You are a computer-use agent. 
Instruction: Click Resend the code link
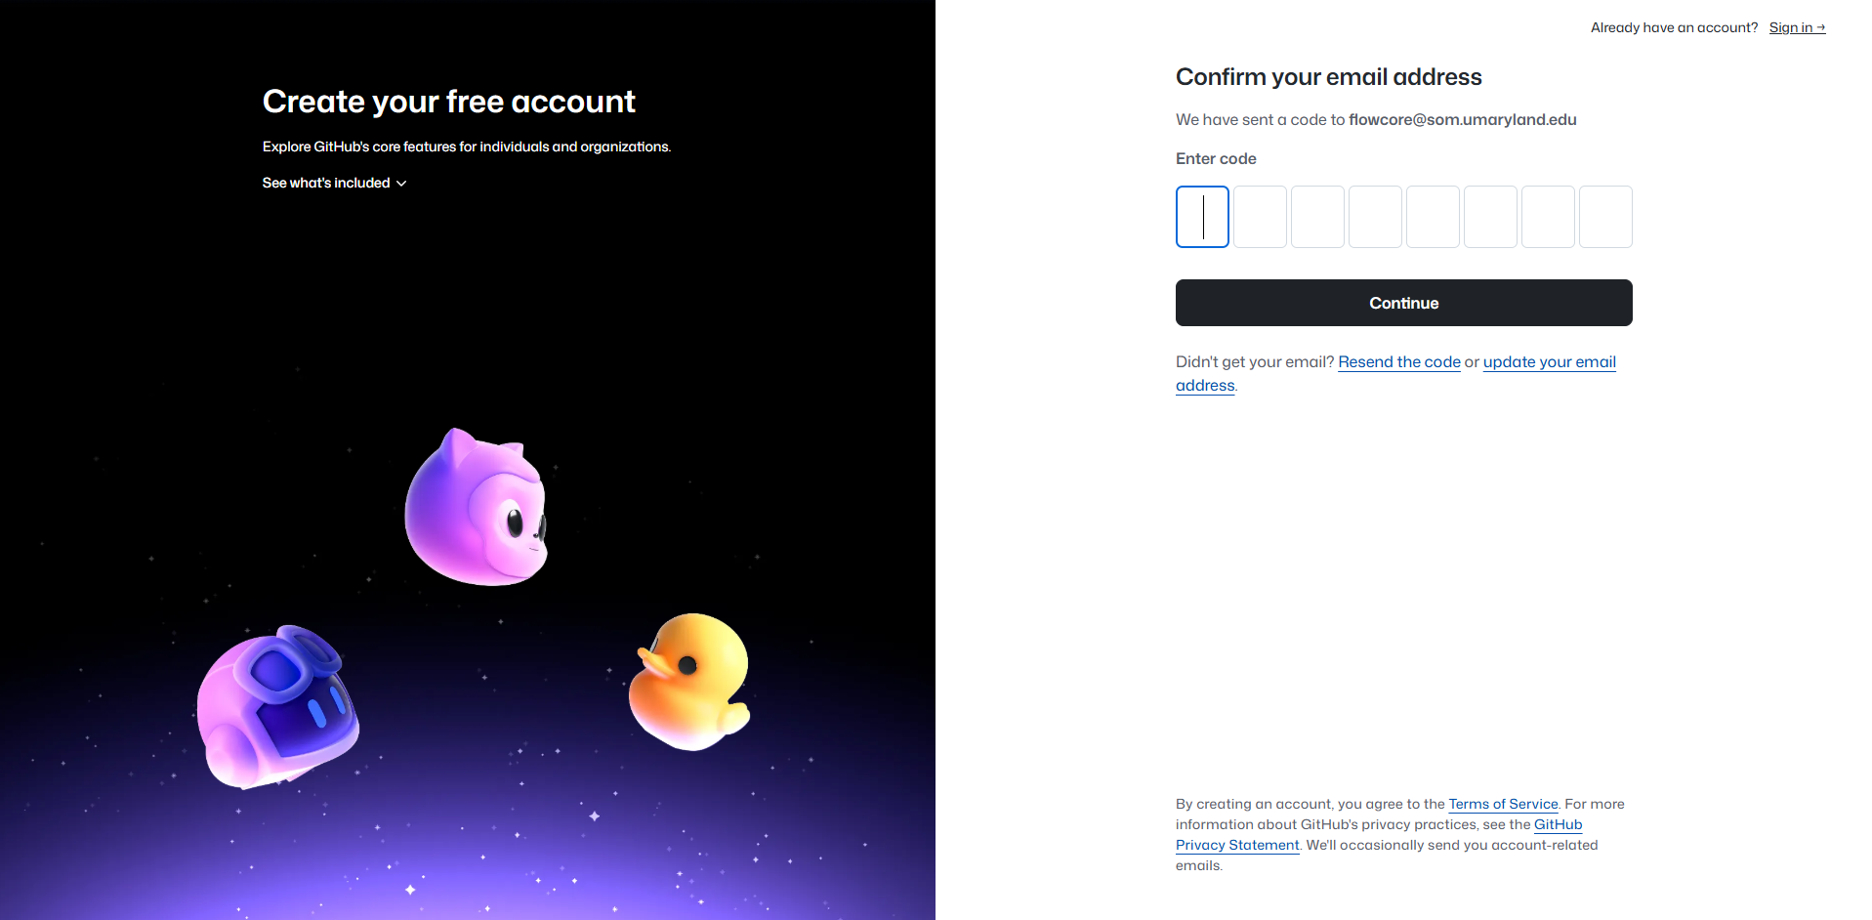(1398, 362)
